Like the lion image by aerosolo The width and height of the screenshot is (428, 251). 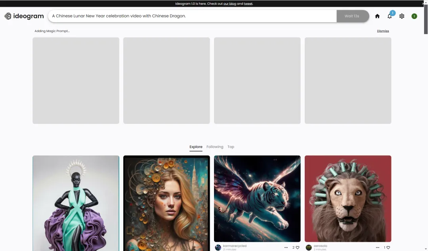coord(388,247)
